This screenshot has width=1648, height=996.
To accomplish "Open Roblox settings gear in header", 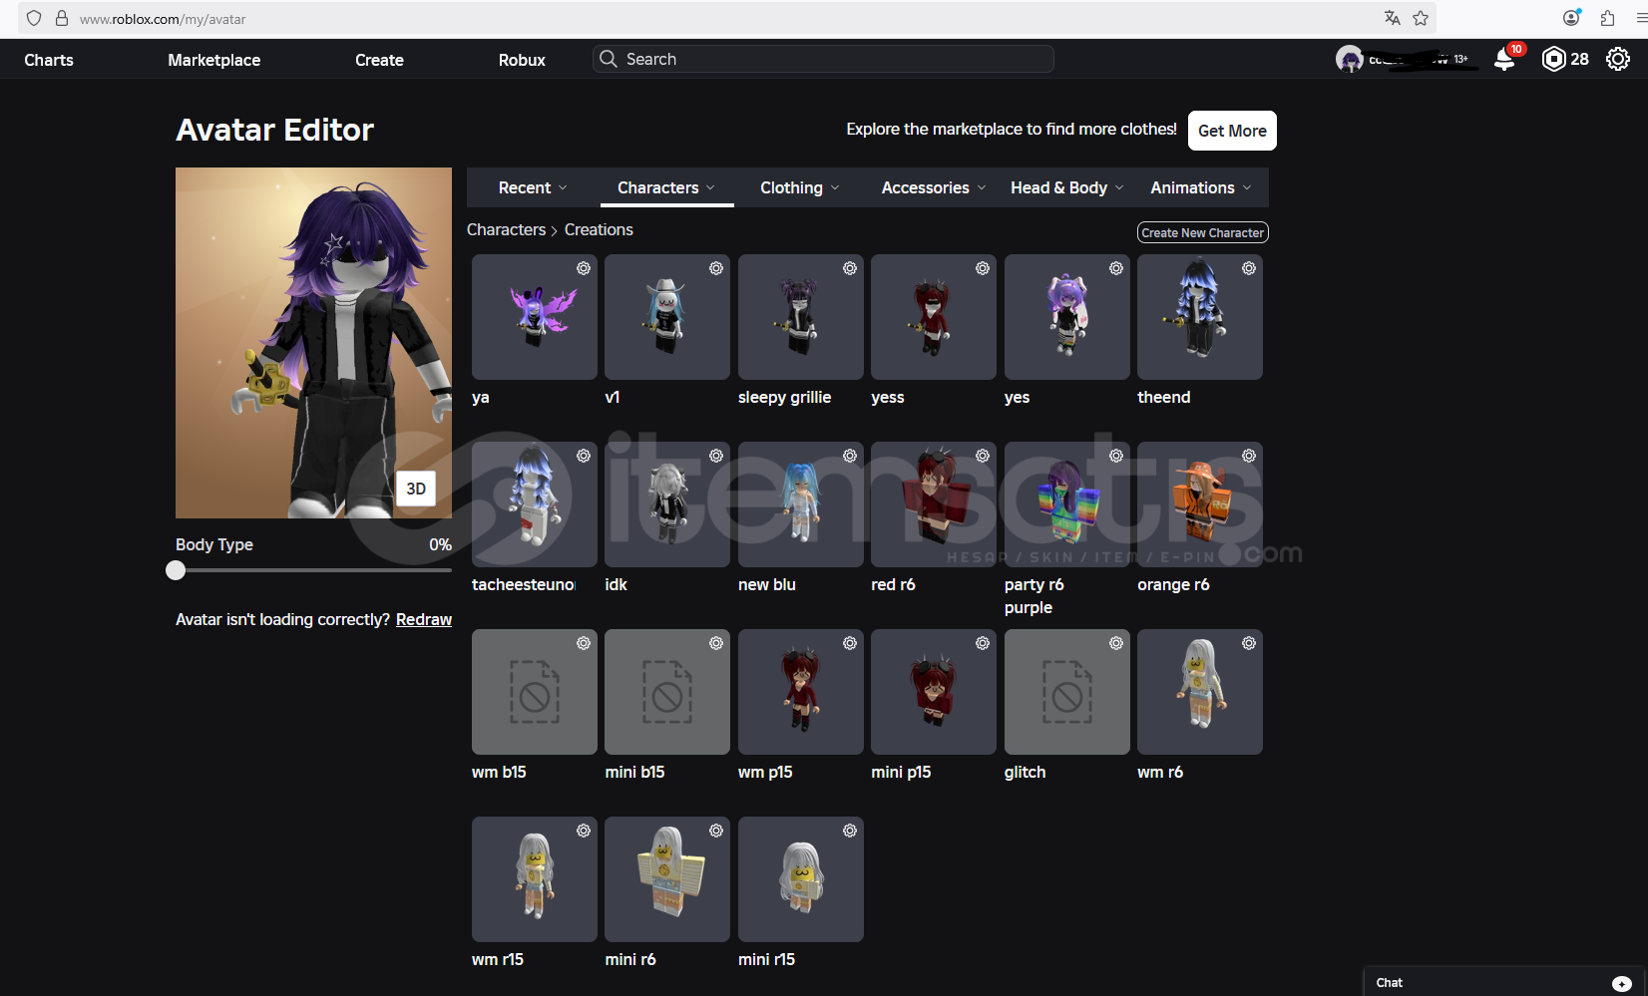I will pyautogui.click(x=1618, y=60).
